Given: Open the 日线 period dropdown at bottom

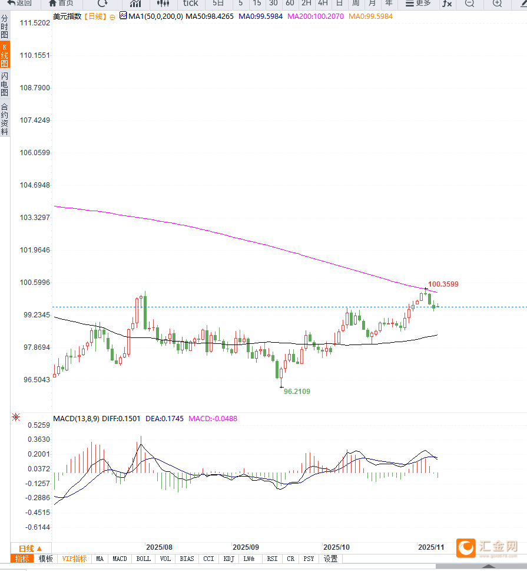Looking at the screenshot, I should [x=31, y=549].
